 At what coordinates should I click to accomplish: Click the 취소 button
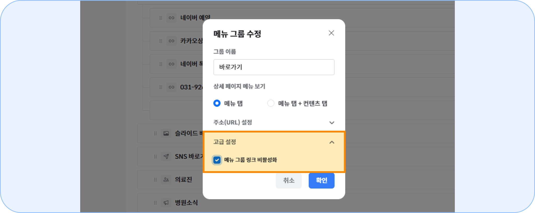click(289, 180)
